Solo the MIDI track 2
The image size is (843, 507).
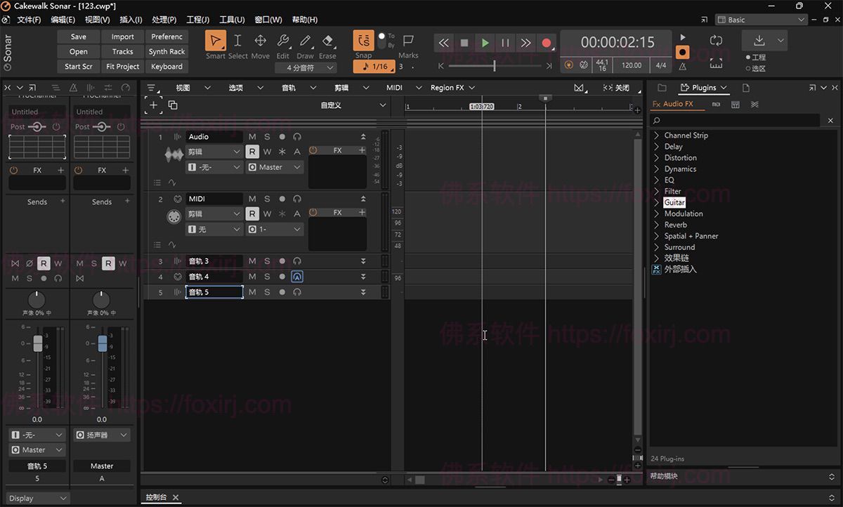pyautogui.click(x=267, y=199)
